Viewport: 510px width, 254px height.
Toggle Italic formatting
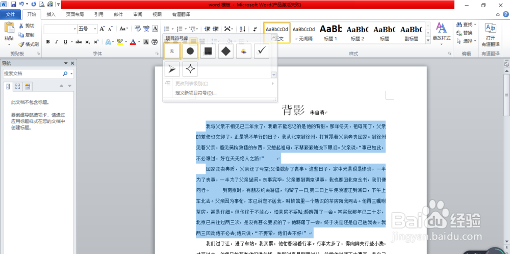pyautogui.click(x=56, y=42)
